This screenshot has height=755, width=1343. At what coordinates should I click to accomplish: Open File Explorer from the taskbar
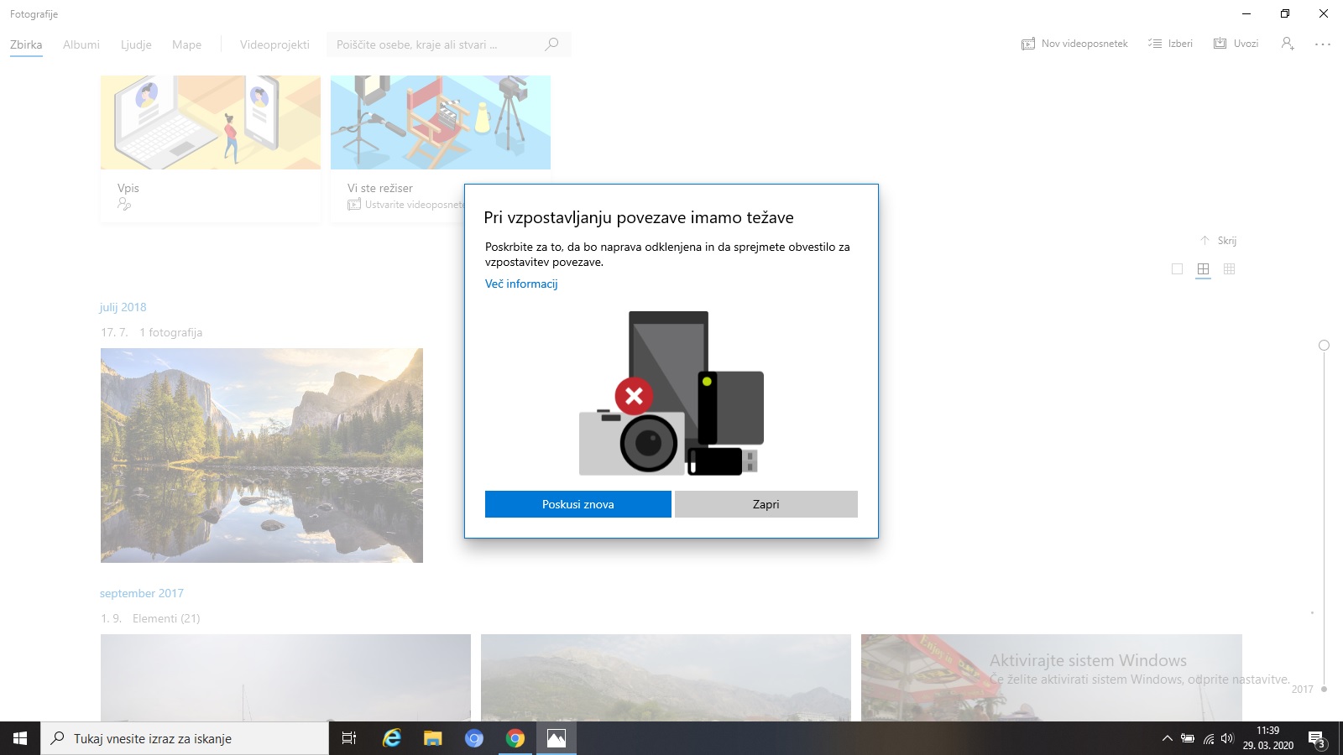[432, 738]
